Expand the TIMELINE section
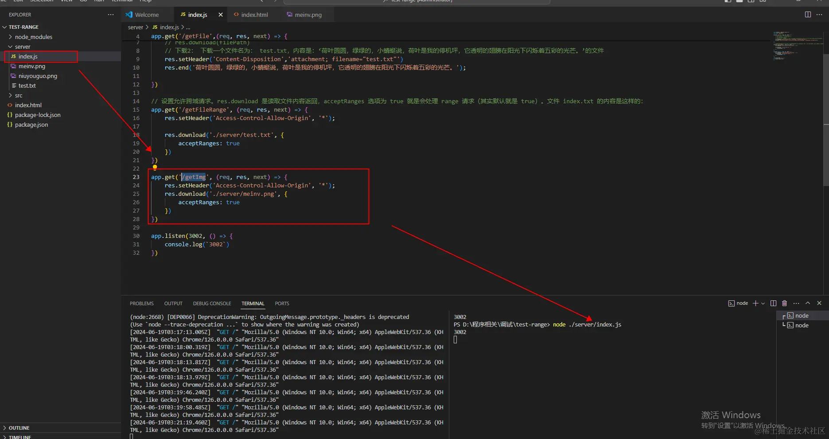 point(20,437)
